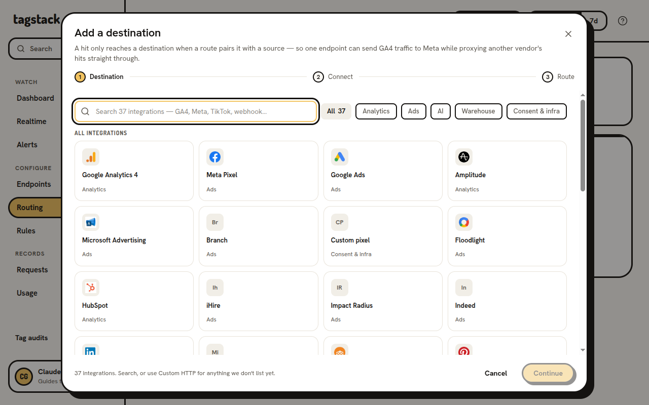649x405 pixels.
Task: Go to Usage in the sidebar
Action: (27, 293)
